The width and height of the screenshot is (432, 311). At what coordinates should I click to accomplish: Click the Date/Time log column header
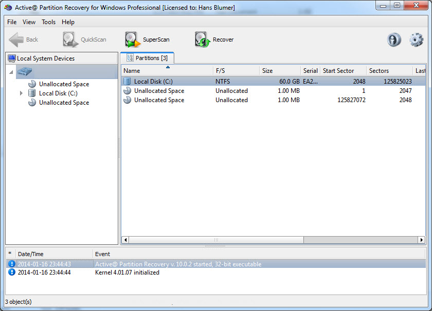tap(54, 254)
